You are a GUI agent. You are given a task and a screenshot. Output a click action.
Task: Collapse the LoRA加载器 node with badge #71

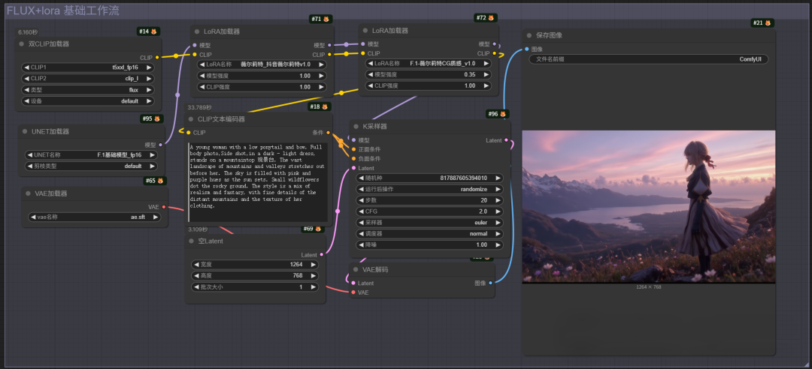pos(197,31)
